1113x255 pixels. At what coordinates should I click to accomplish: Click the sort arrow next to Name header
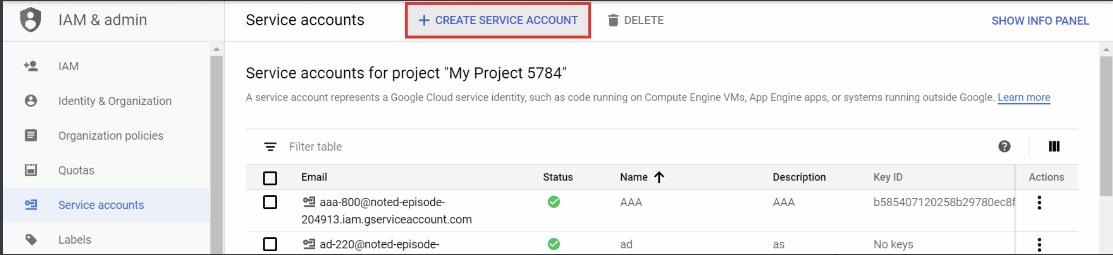point(659,177)
